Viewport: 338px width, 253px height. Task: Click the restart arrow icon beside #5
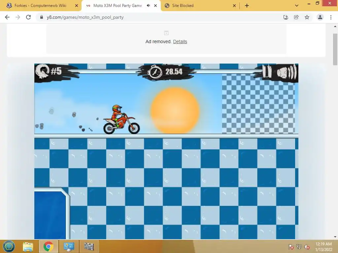pyautogui.click(x=42, y=71)
